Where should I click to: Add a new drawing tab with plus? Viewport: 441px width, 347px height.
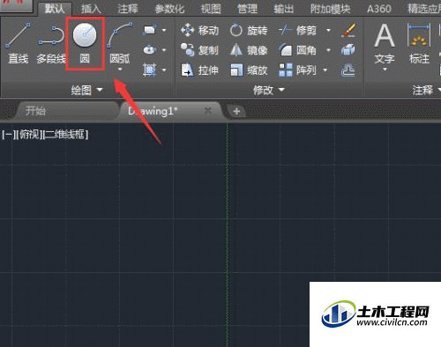(x=236, y=111)
